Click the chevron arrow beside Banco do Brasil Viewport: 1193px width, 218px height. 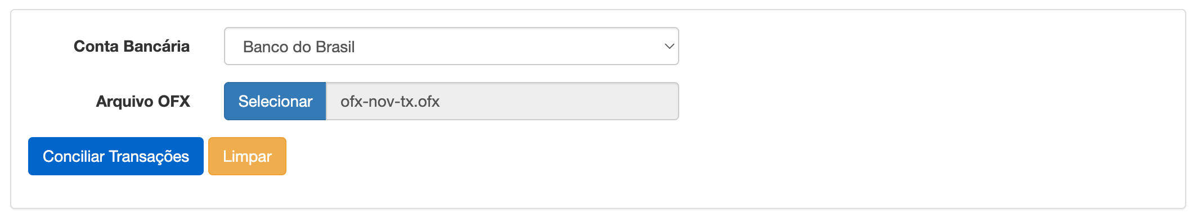pyautogui.click(x=669, y=46)
